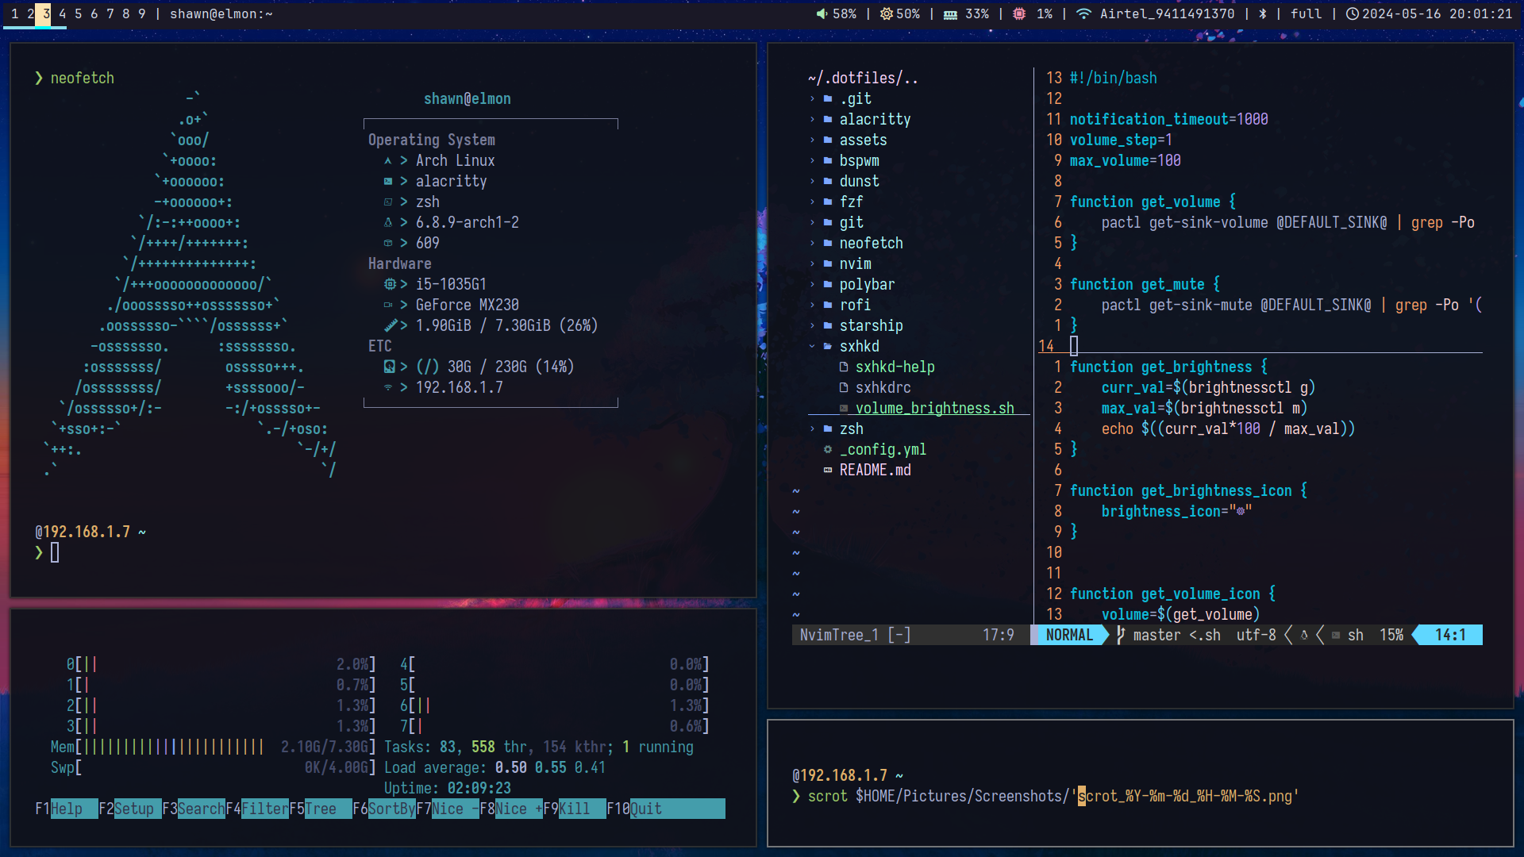The width and height of the screenshot is (1524, 857).
Task: Click the battery full status in polybar
Action: click(1306, 13)
